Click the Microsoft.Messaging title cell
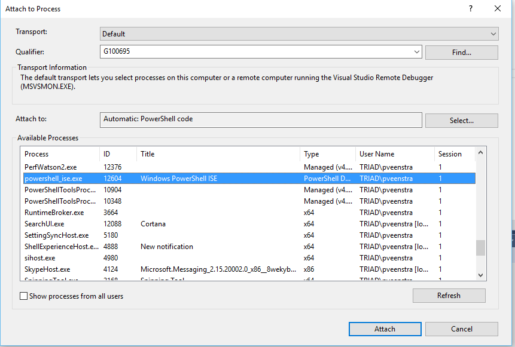The height and width of the screenshot is (347, 515). 218,269
